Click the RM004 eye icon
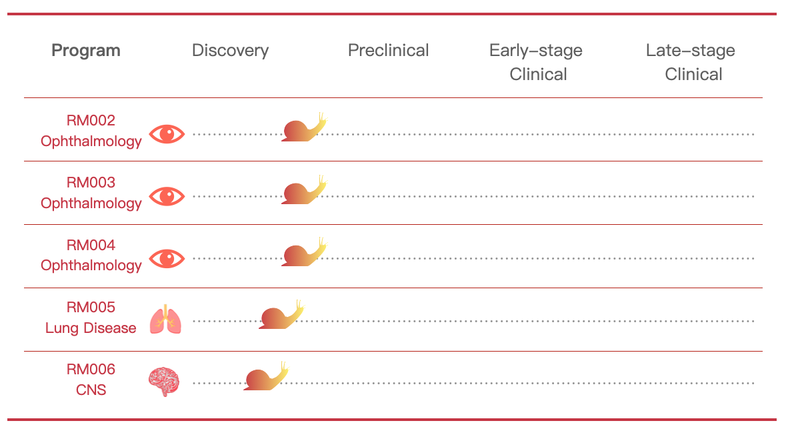 [167, 259]
